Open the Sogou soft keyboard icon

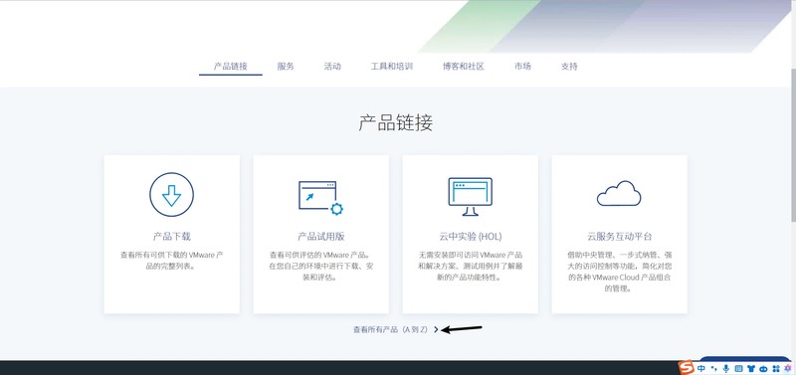point(738,368)
